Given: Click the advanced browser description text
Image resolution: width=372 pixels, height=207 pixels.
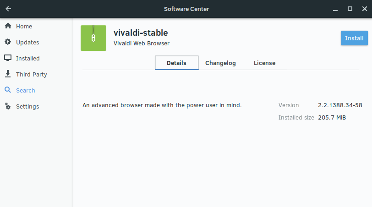Looking at the screenshot, I should point(162,105).
